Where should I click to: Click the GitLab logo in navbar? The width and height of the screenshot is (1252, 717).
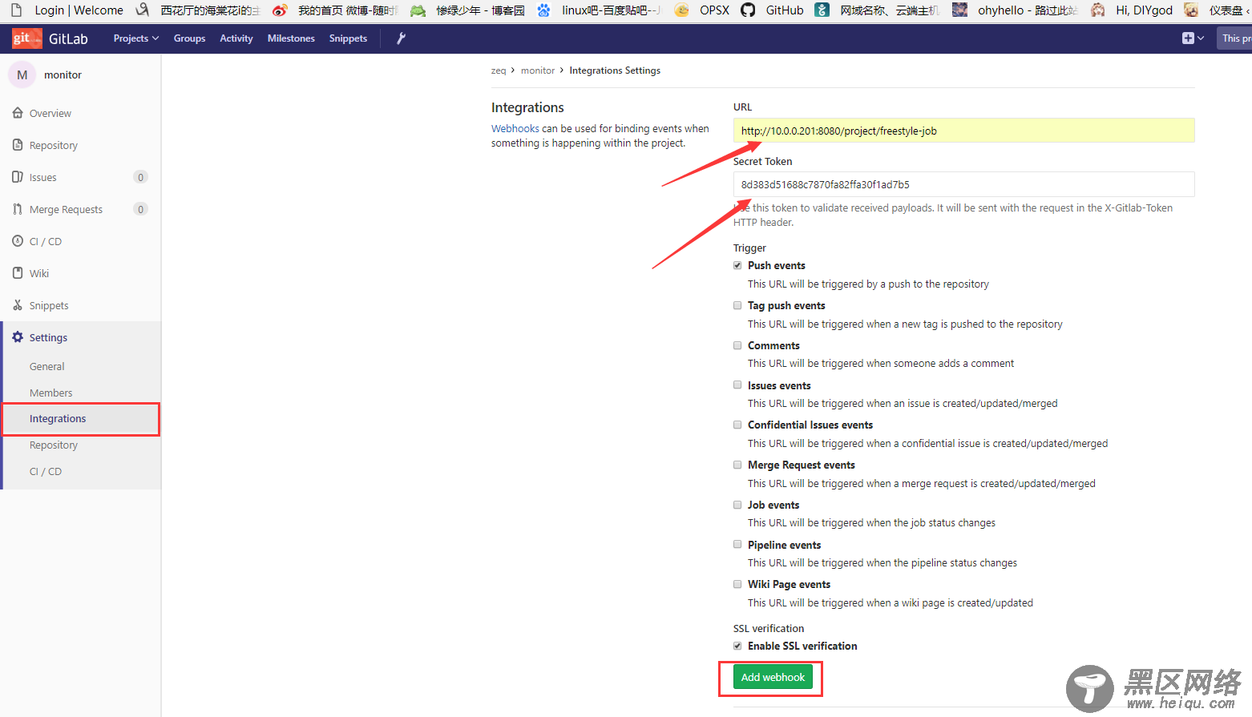click(27, 38)
